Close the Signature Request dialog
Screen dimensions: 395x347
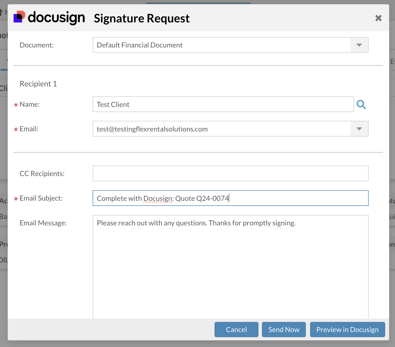(378, 18)
